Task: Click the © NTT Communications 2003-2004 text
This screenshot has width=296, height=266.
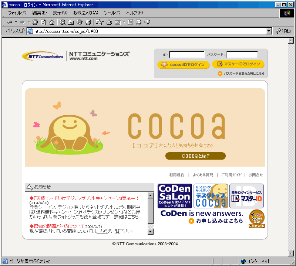Action: 145,244
